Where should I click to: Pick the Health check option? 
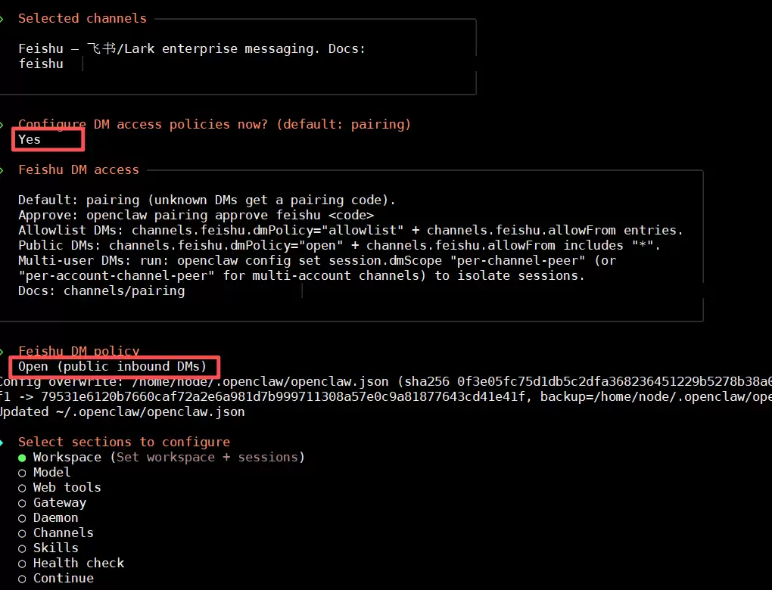pyautogui.click(x=78, y=563)
